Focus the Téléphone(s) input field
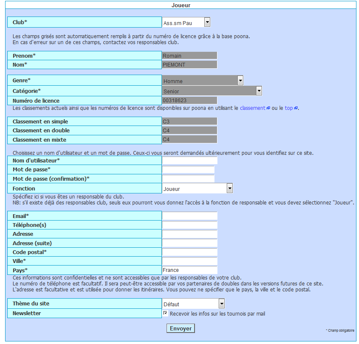Image resolution: width=359 pixels, height=344 pixels. [x=189, y=225]
